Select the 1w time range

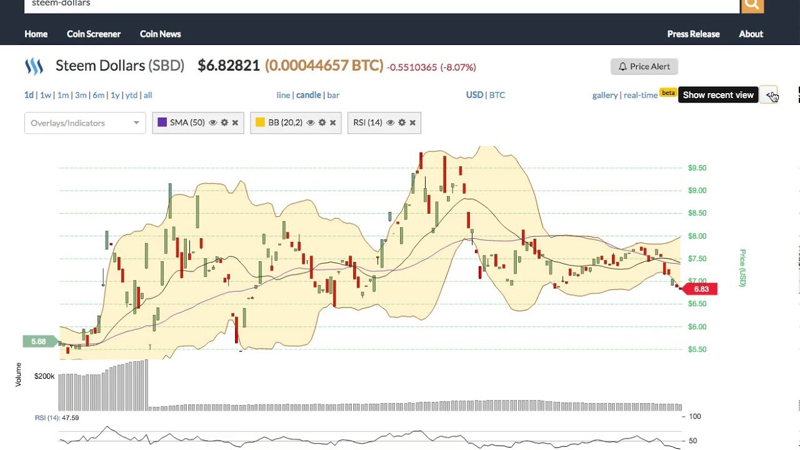45,95
